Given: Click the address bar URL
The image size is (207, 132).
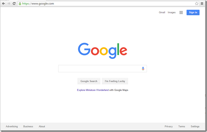Looking at the screenshot, I should click(x=38, y=4).
